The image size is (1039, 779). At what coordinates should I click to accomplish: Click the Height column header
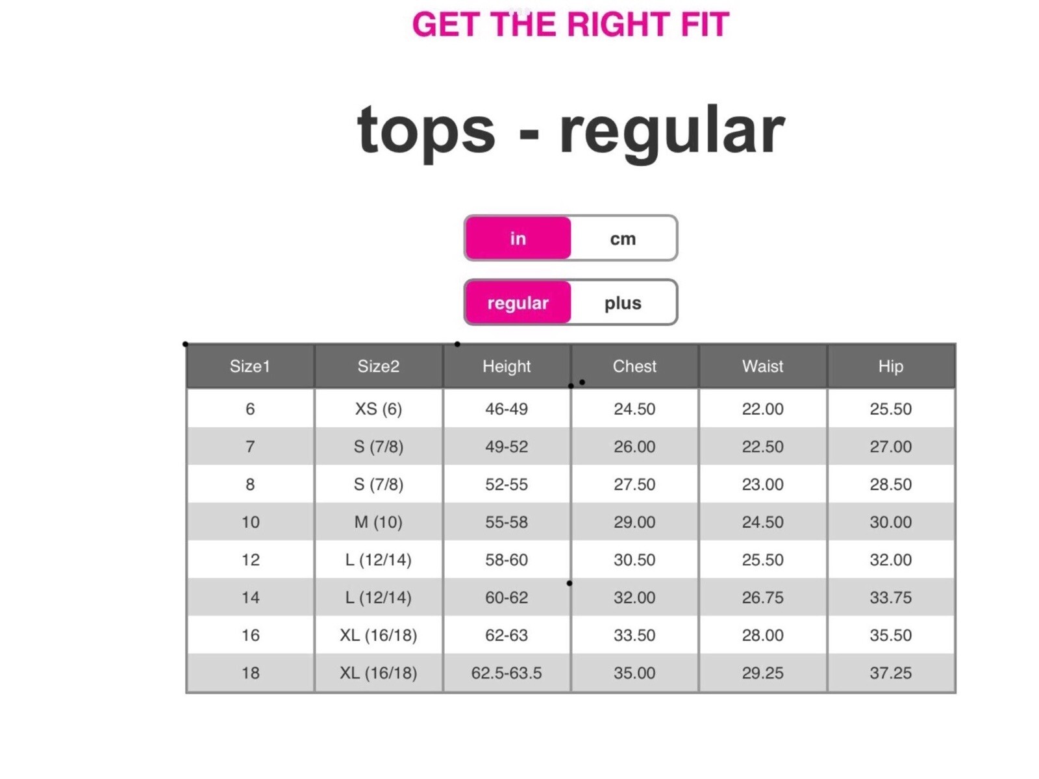[507, 366]
